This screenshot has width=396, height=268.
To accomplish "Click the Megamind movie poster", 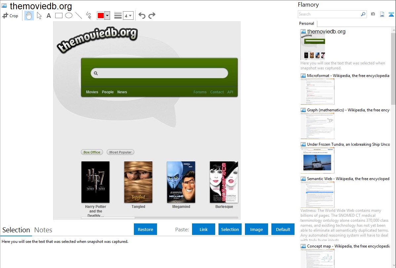I will click(181, 182).
